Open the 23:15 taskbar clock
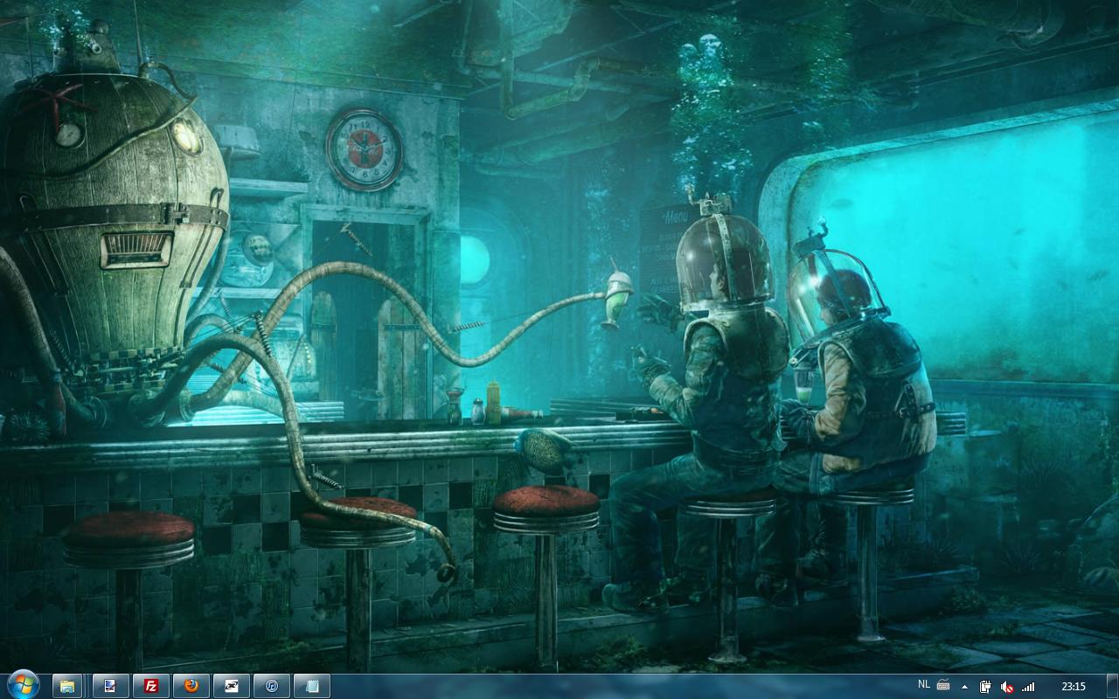The image size is (1119, 699). pos(1074,687)
